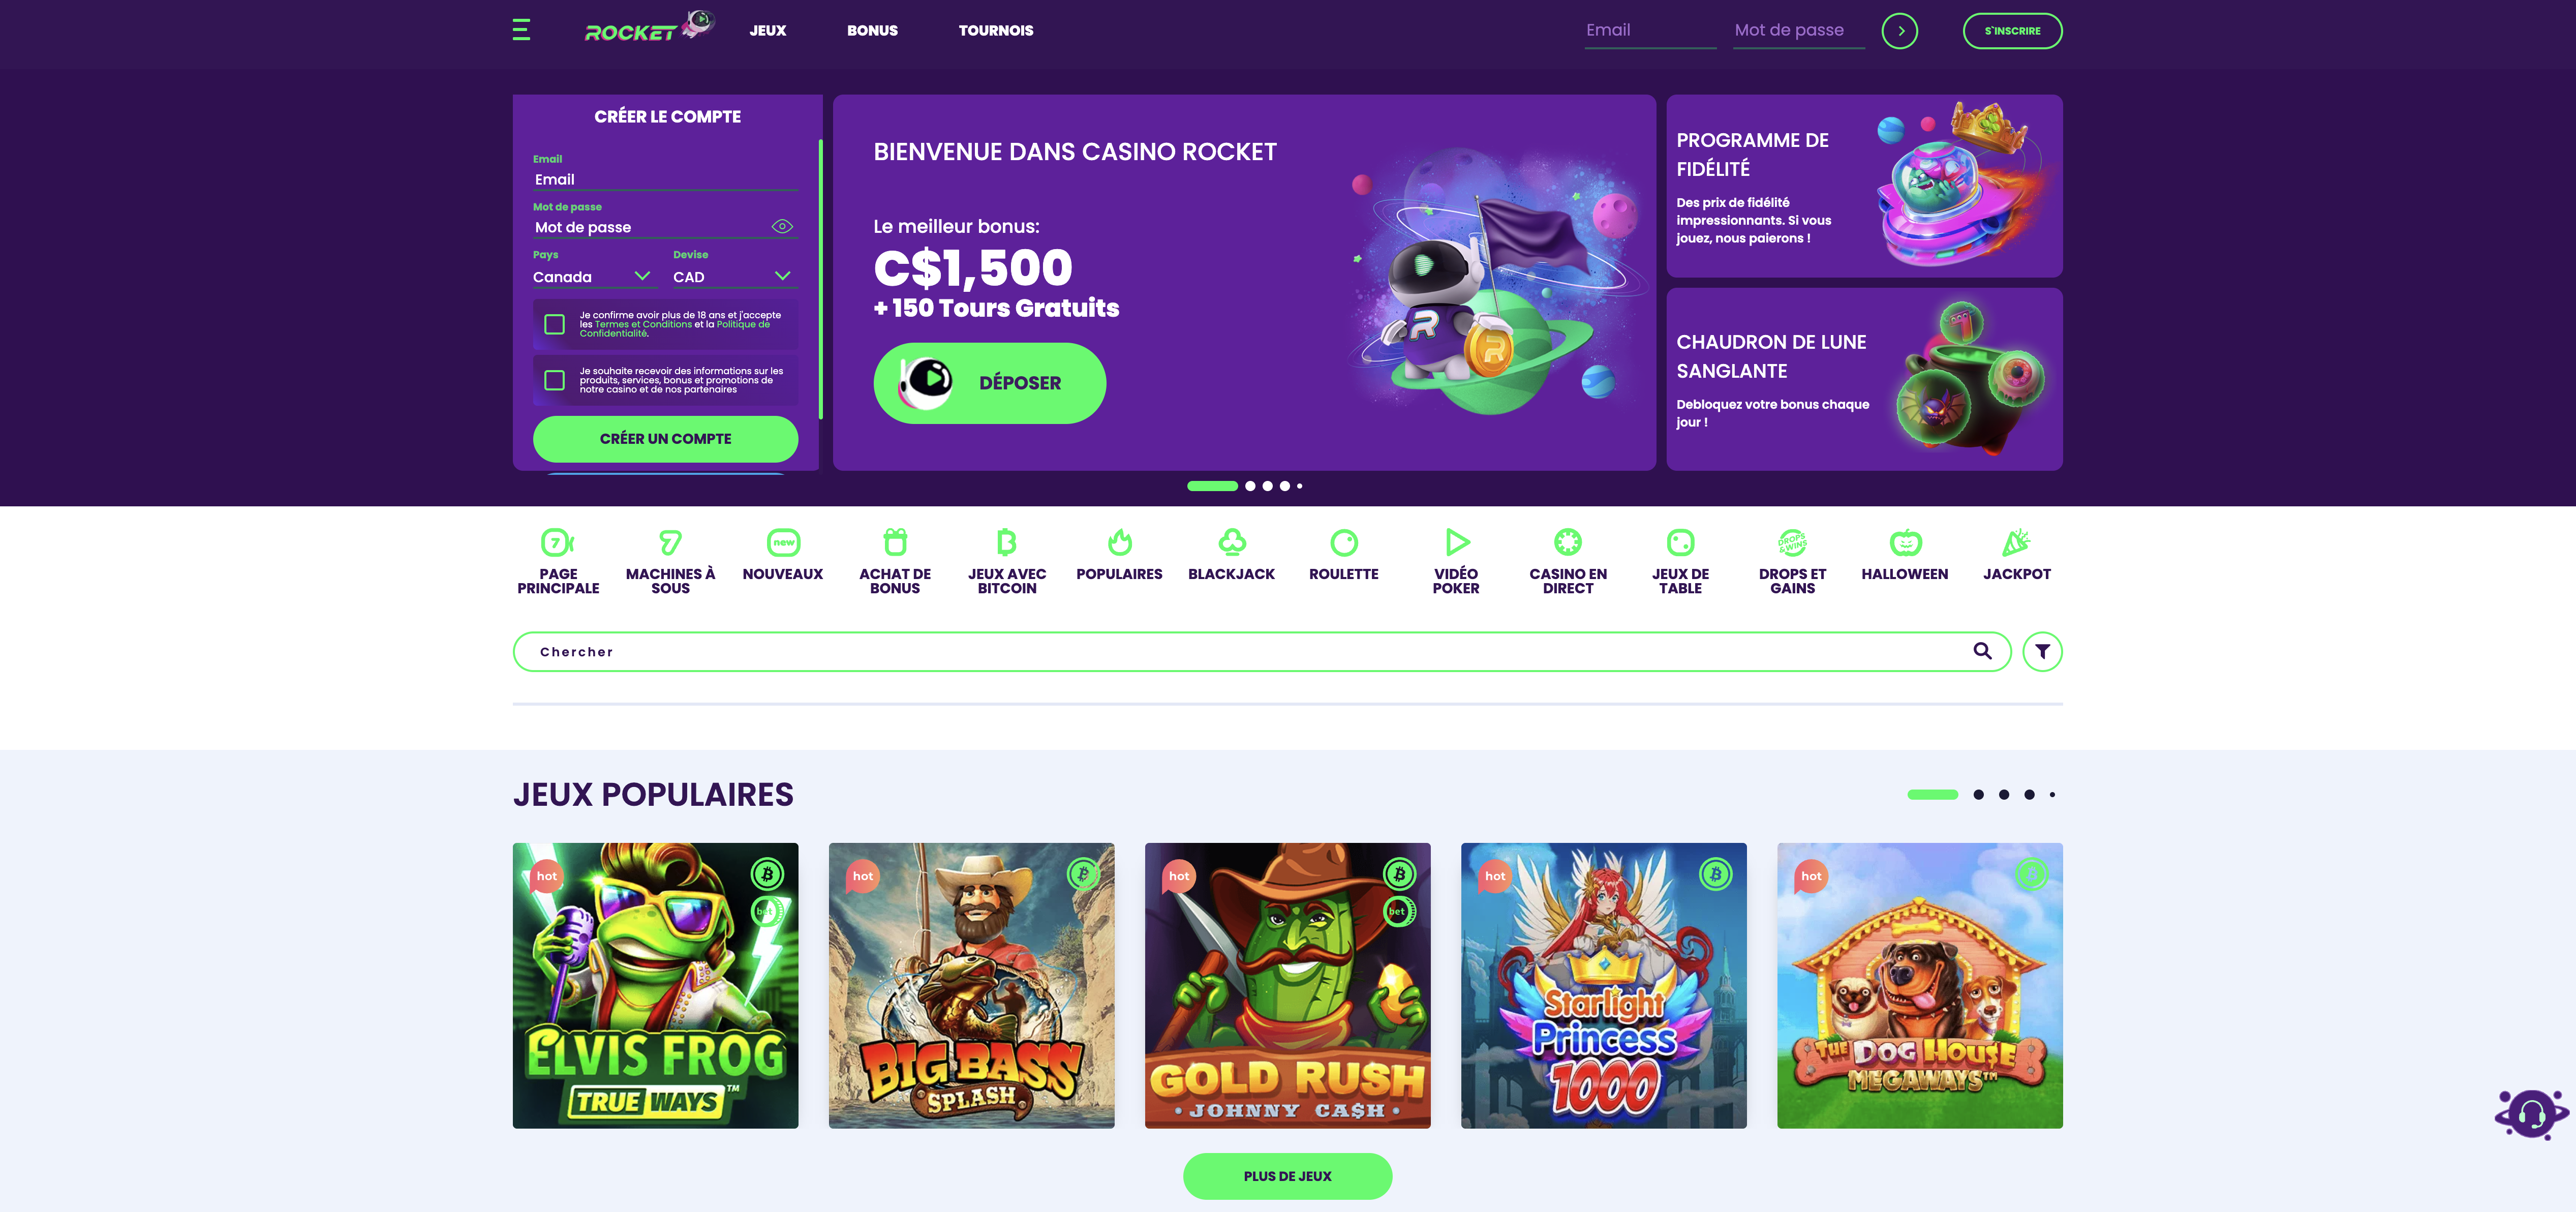Open the Jackpot category icon
Viewport: 2576px width, 1212px height.
tap(2016, 543)
